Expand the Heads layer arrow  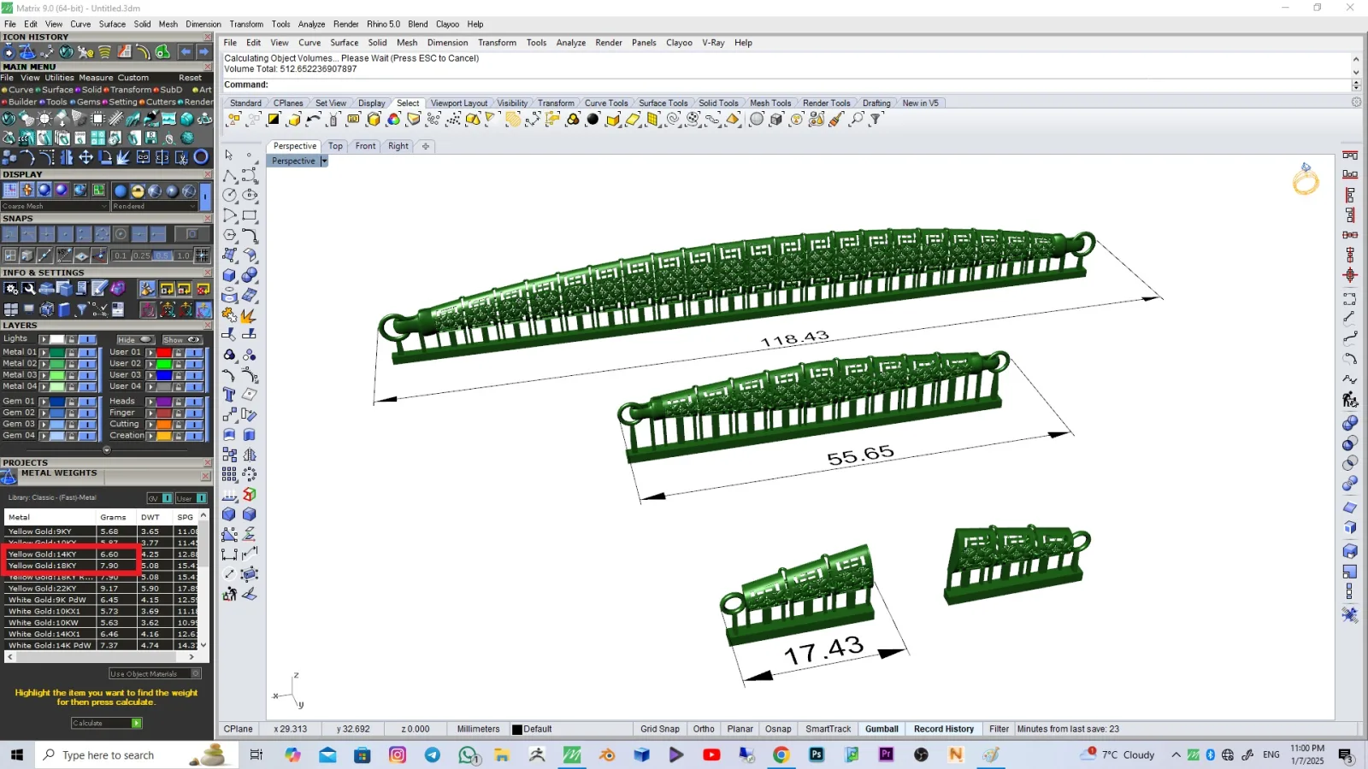pos(150,402)
